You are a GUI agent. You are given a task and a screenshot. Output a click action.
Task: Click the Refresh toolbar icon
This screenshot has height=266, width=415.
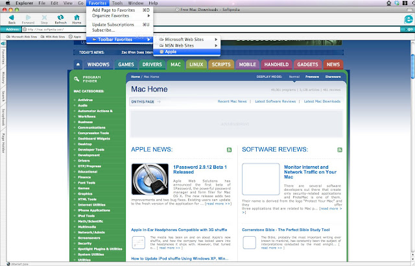pyautogui.click(x=60, y=18)
